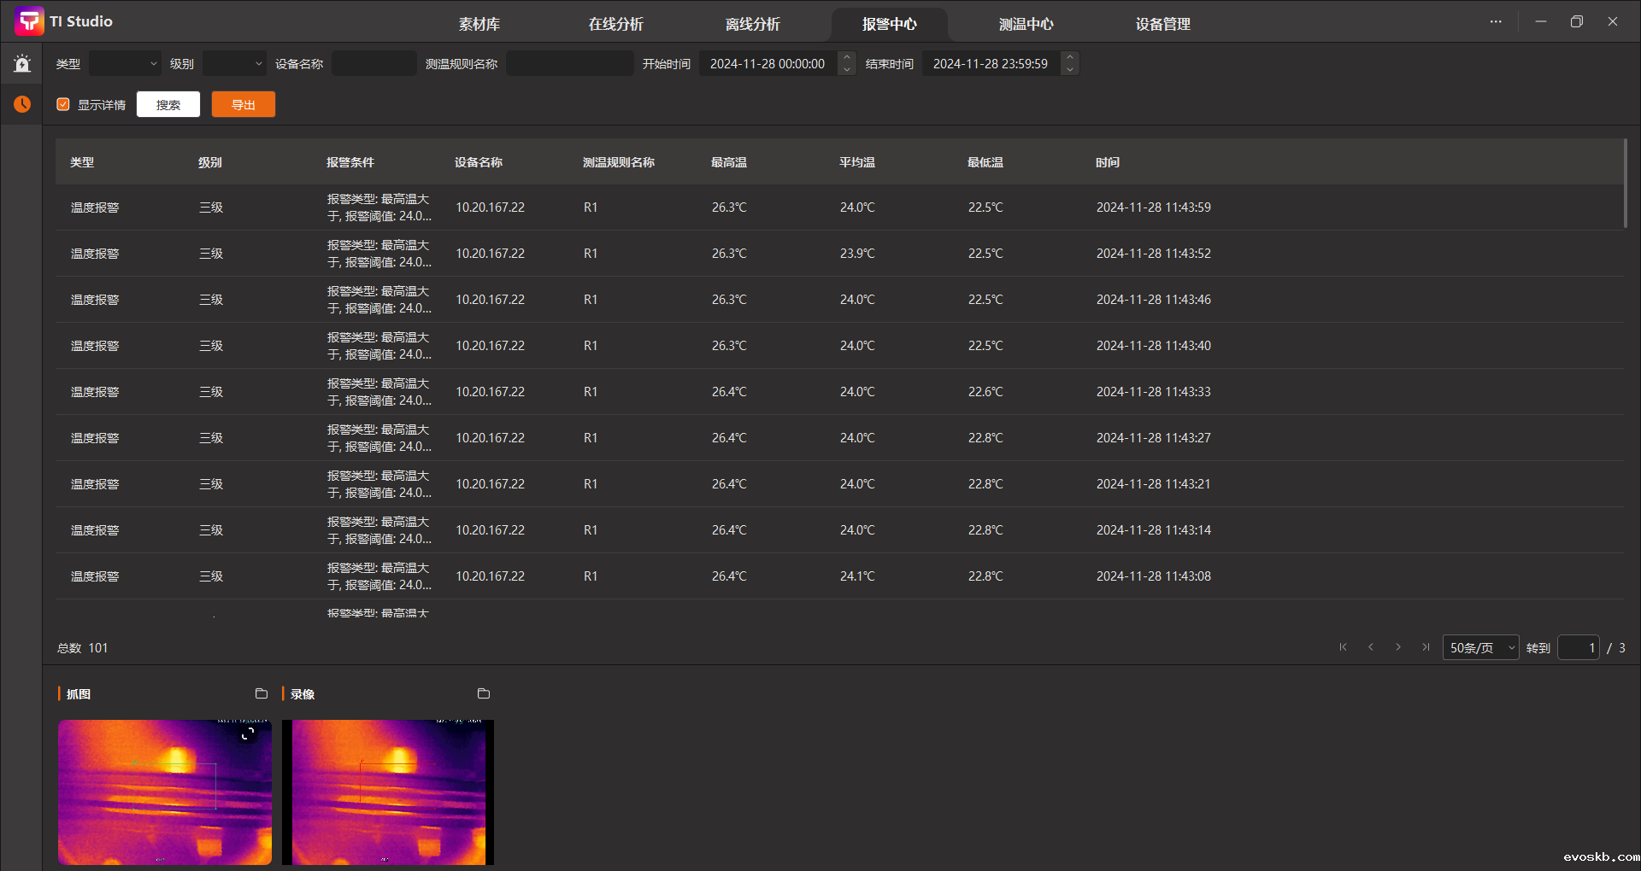This screenshot has width=1641, height=871.
Task: Expand the 类型 dropdown
Action: [x=125, y=64]
